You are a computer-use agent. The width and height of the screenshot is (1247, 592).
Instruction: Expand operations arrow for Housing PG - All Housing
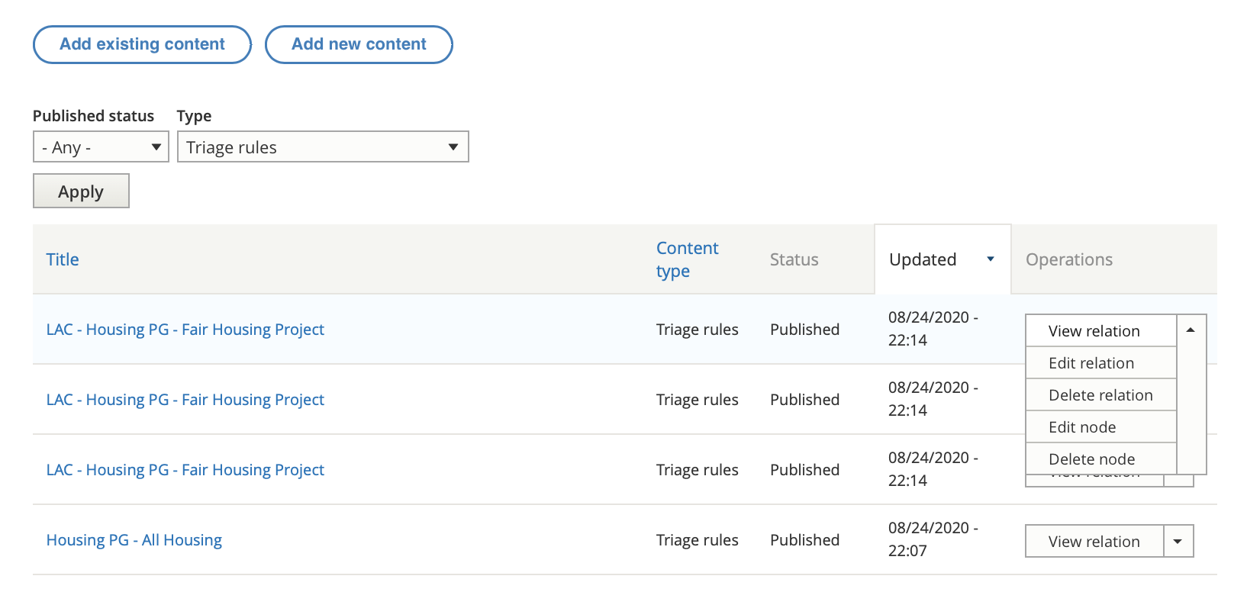1178,542
